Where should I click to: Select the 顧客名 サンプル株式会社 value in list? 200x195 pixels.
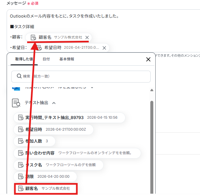click(46, 189)
